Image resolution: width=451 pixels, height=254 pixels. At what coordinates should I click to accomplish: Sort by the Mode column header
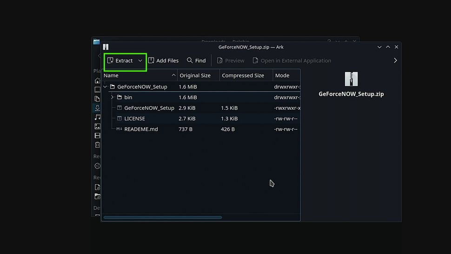(286, 75)
